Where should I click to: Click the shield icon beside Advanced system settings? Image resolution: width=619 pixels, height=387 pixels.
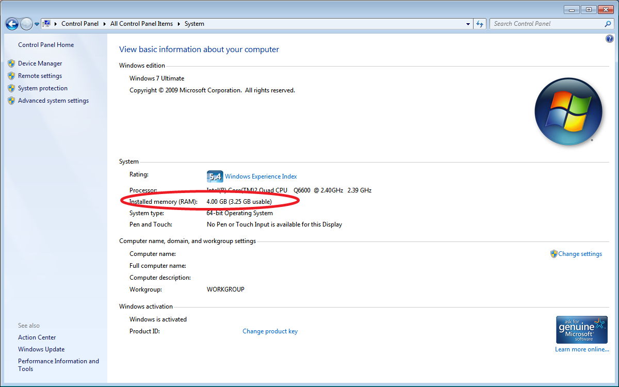tap(11, 101)
